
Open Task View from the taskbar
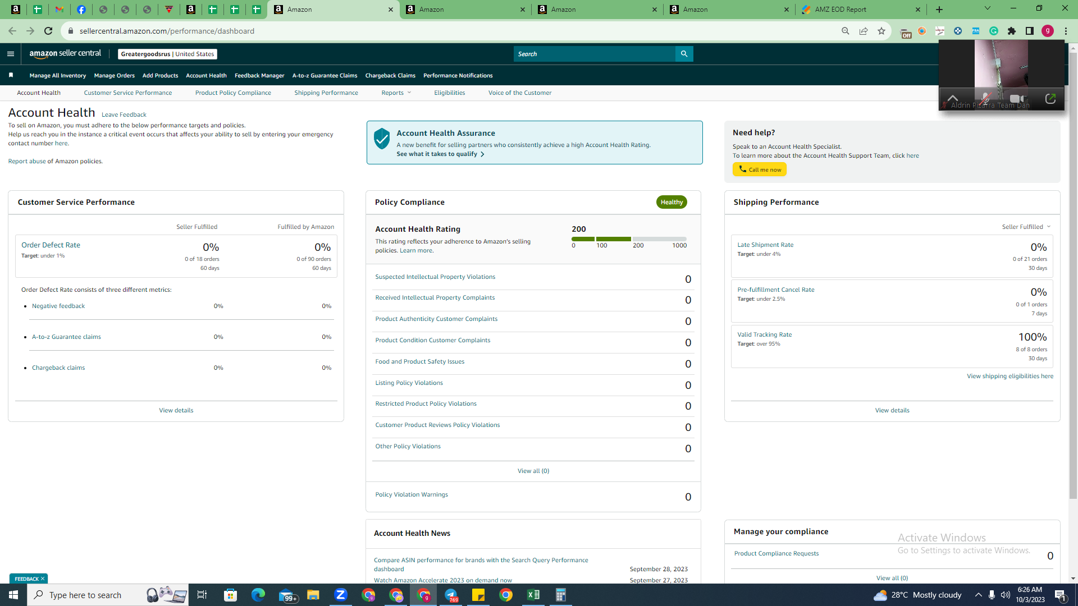[202, 595]
